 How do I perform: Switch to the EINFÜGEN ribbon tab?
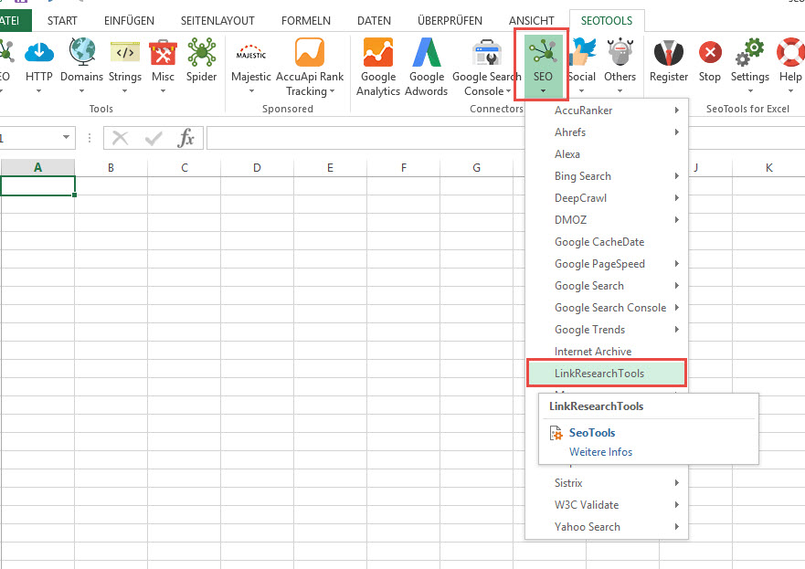(129, 21)
